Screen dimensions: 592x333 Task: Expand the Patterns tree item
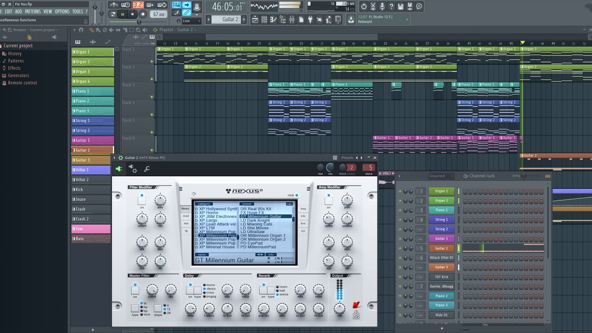tap(16, 61)
